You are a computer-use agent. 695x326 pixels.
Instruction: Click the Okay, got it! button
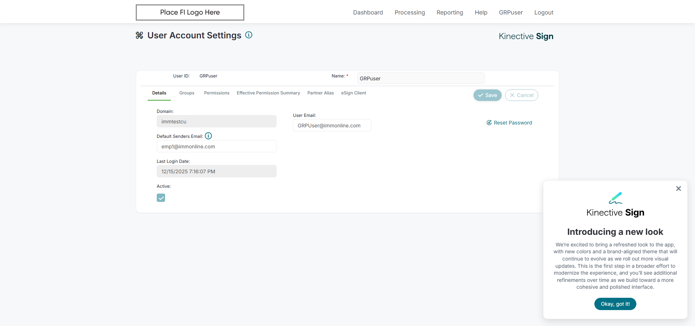click(615, 304)
